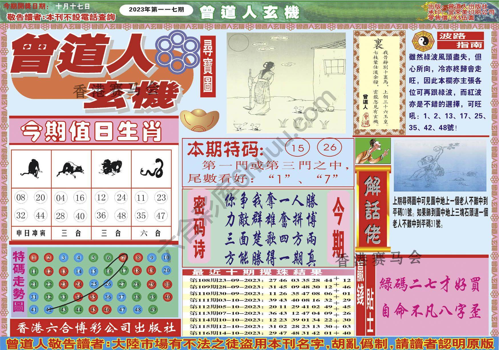Click the red seal stamp on the poem scroll
The image size is (499, 350).
pos(366,120)
